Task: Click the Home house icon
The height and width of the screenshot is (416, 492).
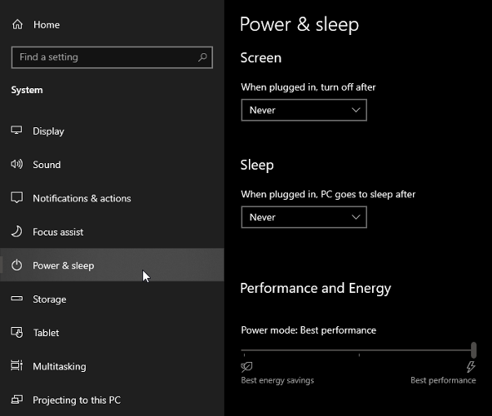Action: point(17,24)
